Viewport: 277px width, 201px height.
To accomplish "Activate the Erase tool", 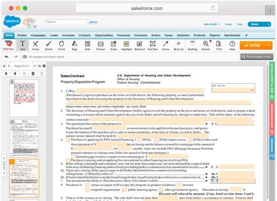I will [113, 46].
